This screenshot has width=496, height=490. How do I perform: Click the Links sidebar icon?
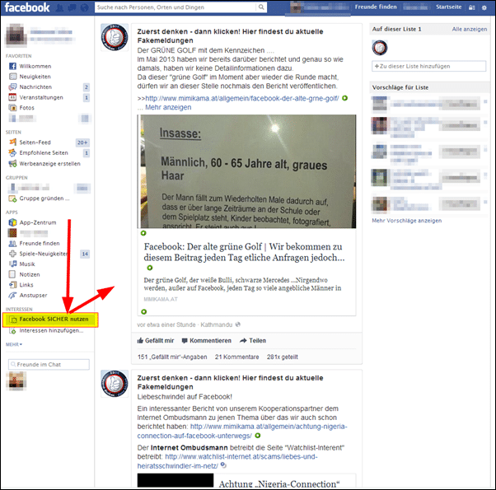pos(12,285)
